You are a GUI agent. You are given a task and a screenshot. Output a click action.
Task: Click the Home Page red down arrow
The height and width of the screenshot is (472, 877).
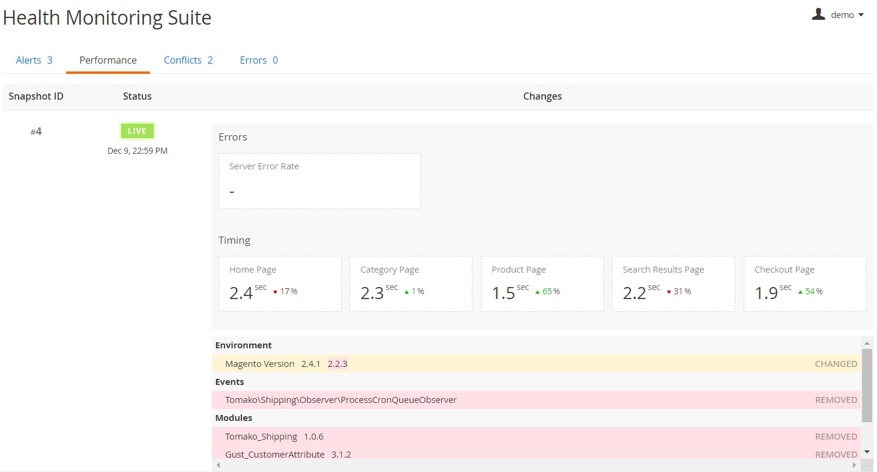275,292
